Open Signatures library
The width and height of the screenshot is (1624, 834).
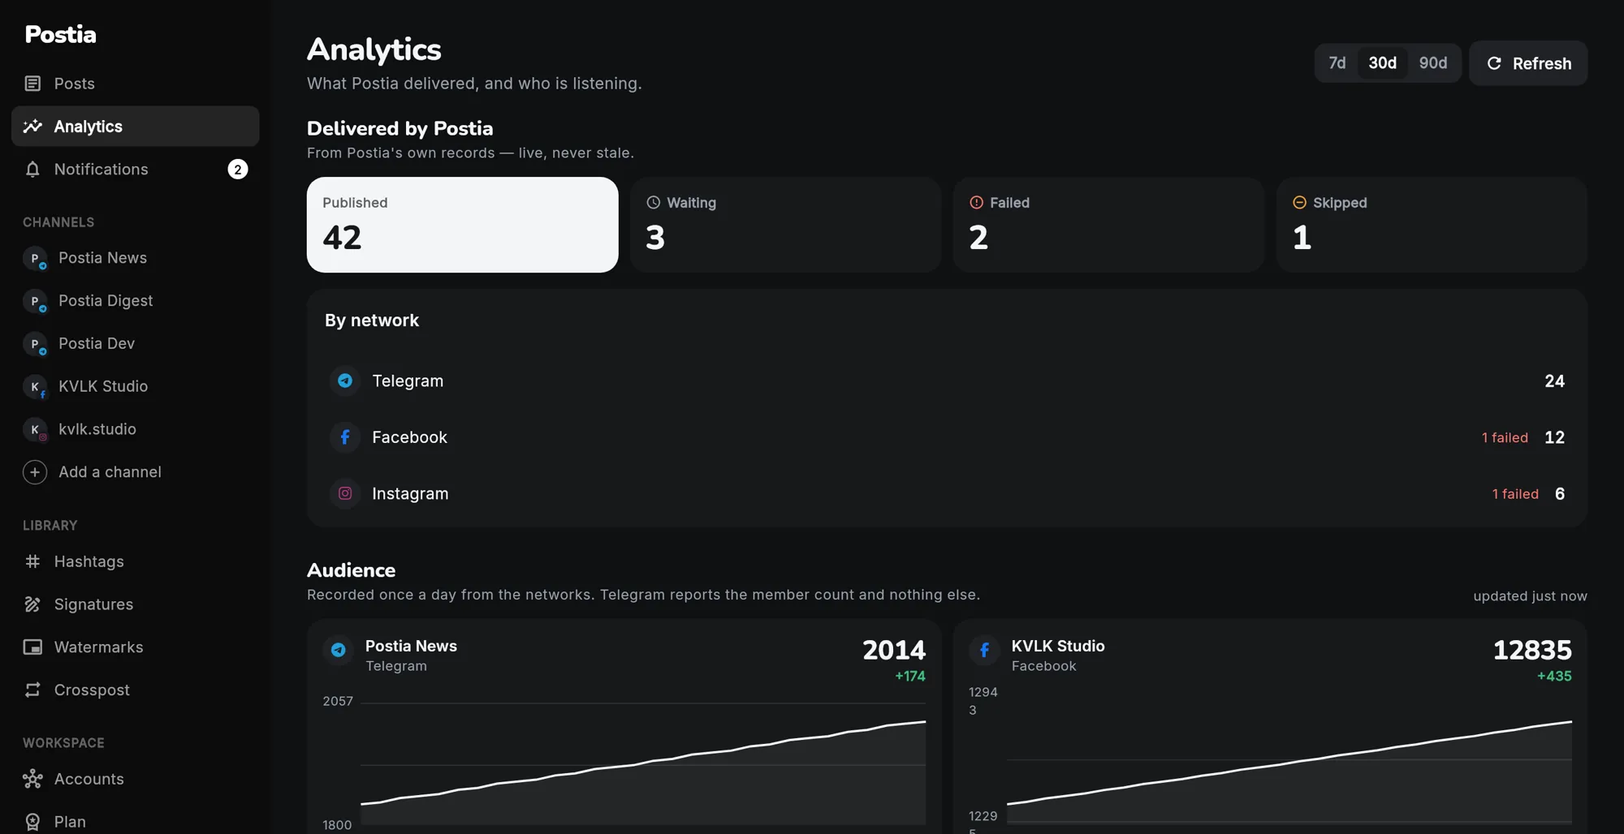[136, 604]
